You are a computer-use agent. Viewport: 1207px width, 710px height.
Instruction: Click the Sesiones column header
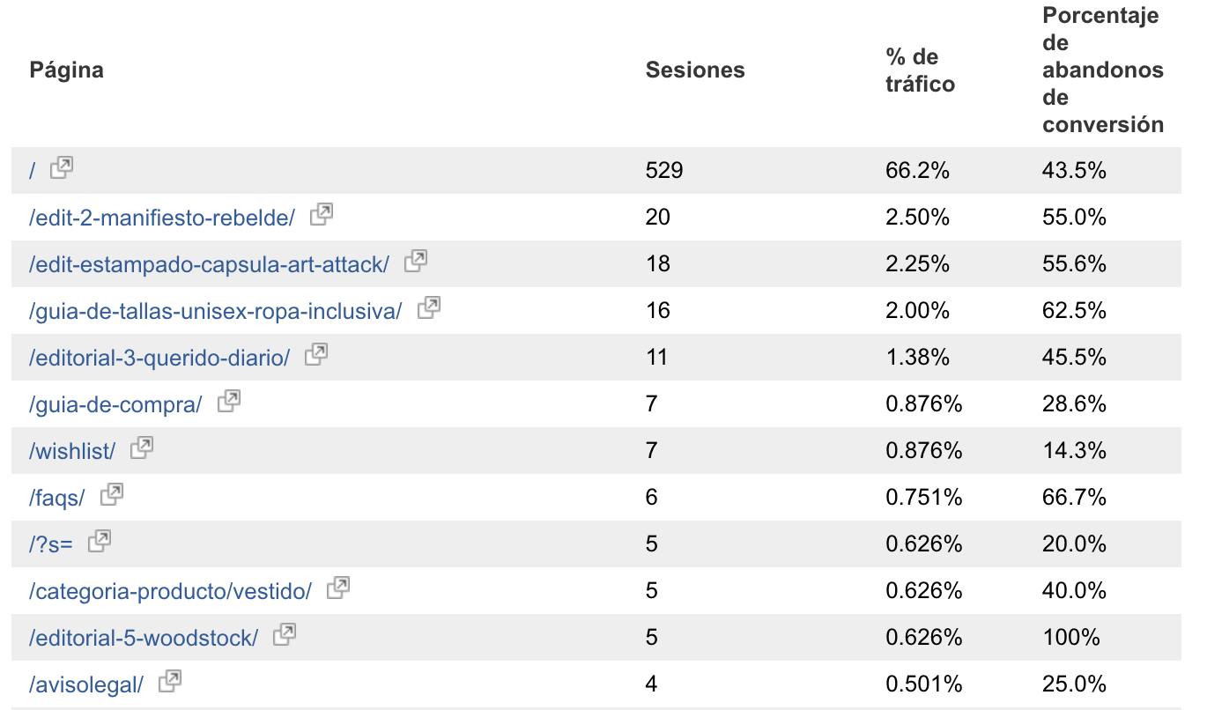click(695, 70)
